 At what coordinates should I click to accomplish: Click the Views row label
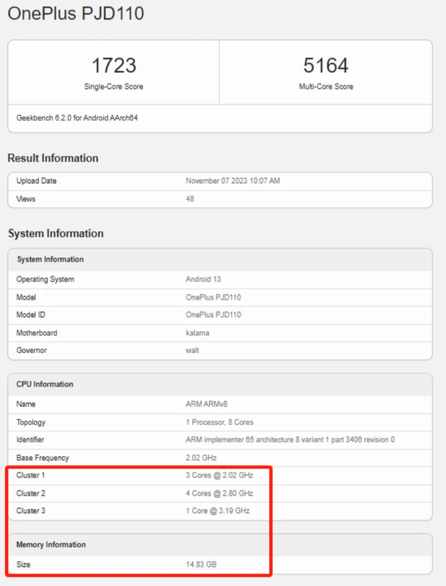pos(26,199)
